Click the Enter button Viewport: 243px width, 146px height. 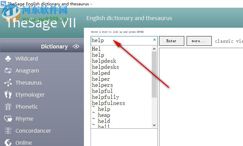point(172,41)
